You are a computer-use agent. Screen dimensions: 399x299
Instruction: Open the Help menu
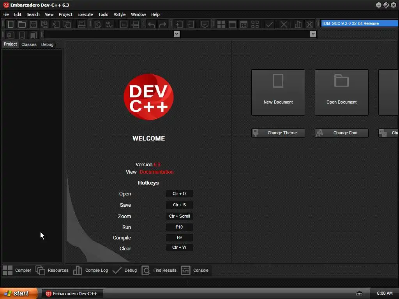coord(155,14)
